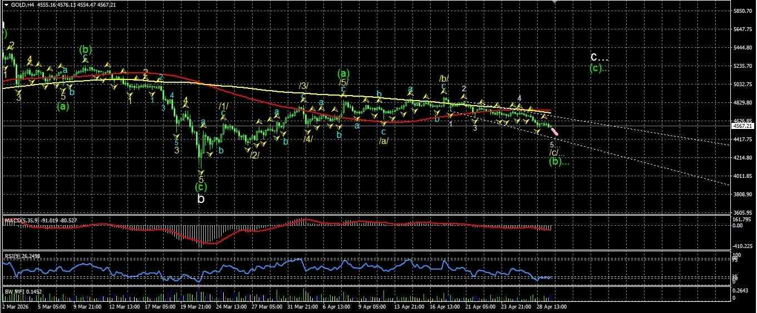Select the green '(b)...' label below current price
Viewport: 757px width, 313px height.
point(559,162)
